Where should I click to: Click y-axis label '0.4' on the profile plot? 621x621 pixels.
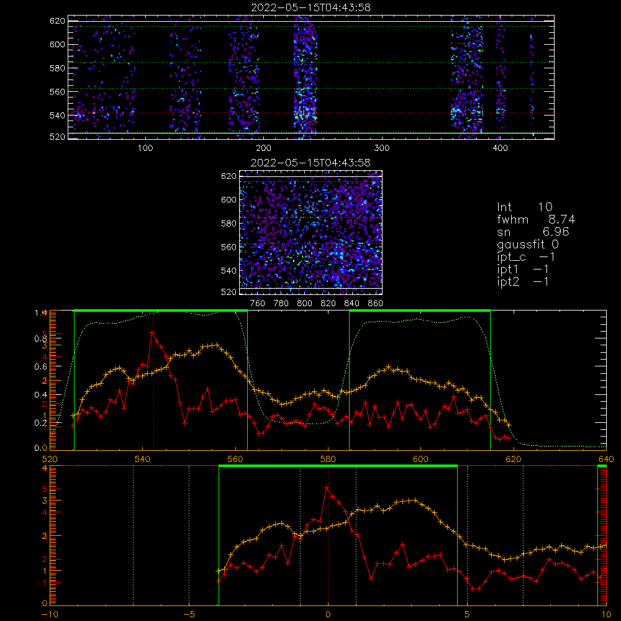coord(40,394)
